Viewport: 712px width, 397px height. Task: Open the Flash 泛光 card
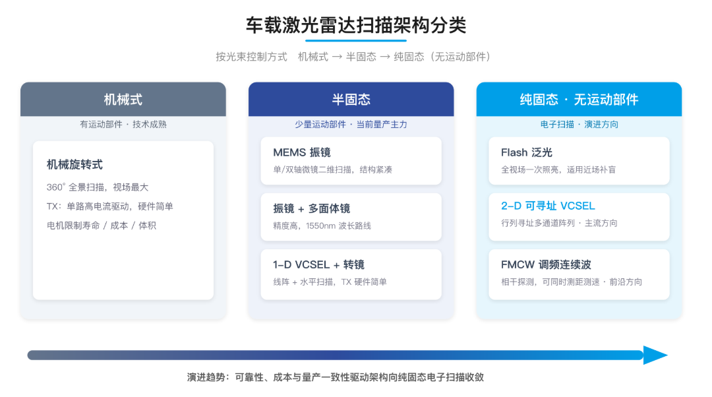579,161
